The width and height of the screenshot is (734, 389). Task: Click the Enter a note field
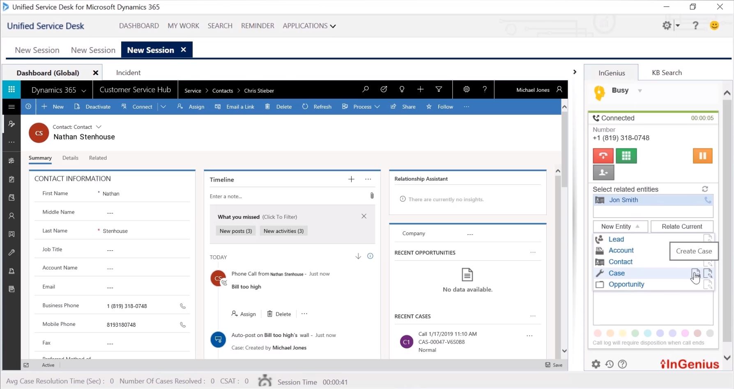pyautogui.click(x=288, y=196)
